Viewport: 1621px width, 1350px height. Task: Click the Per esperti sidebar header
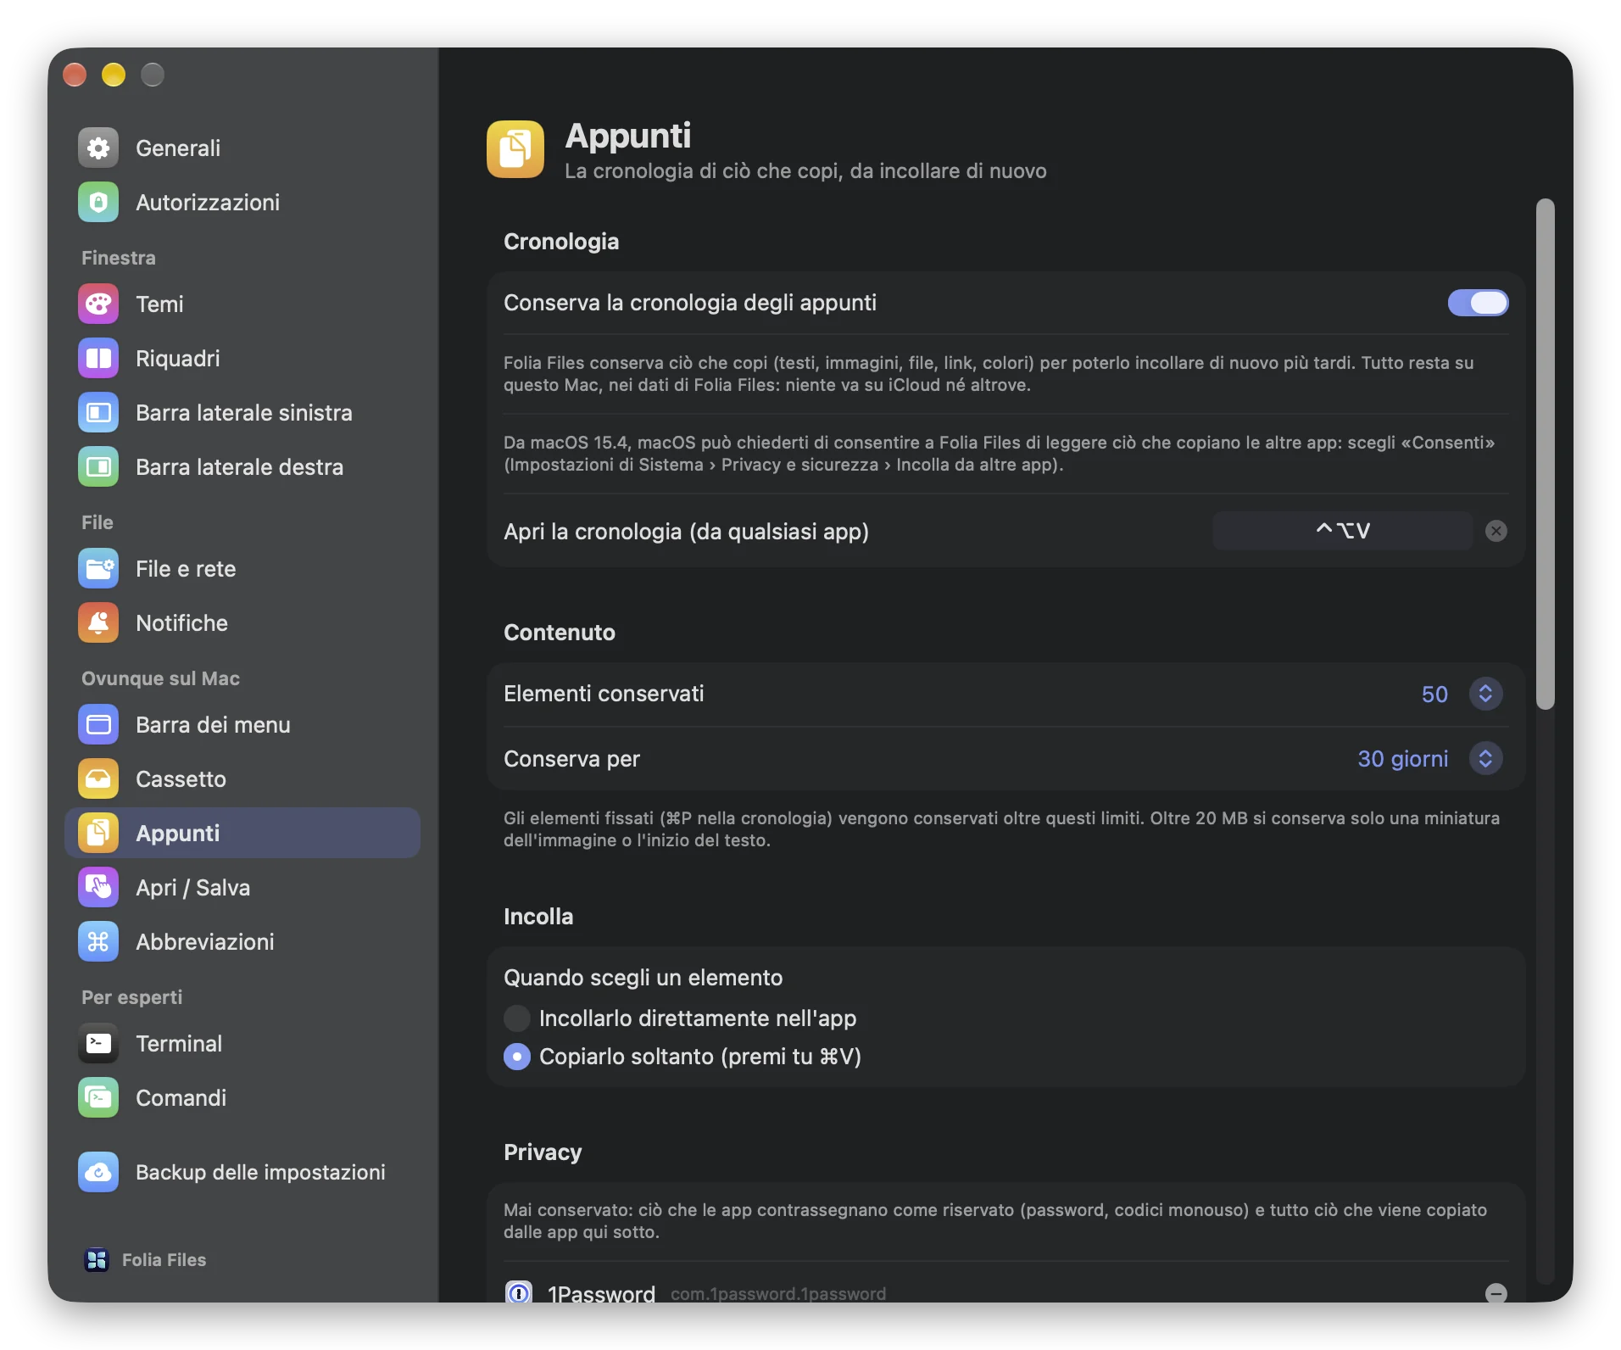click(131, 997)
